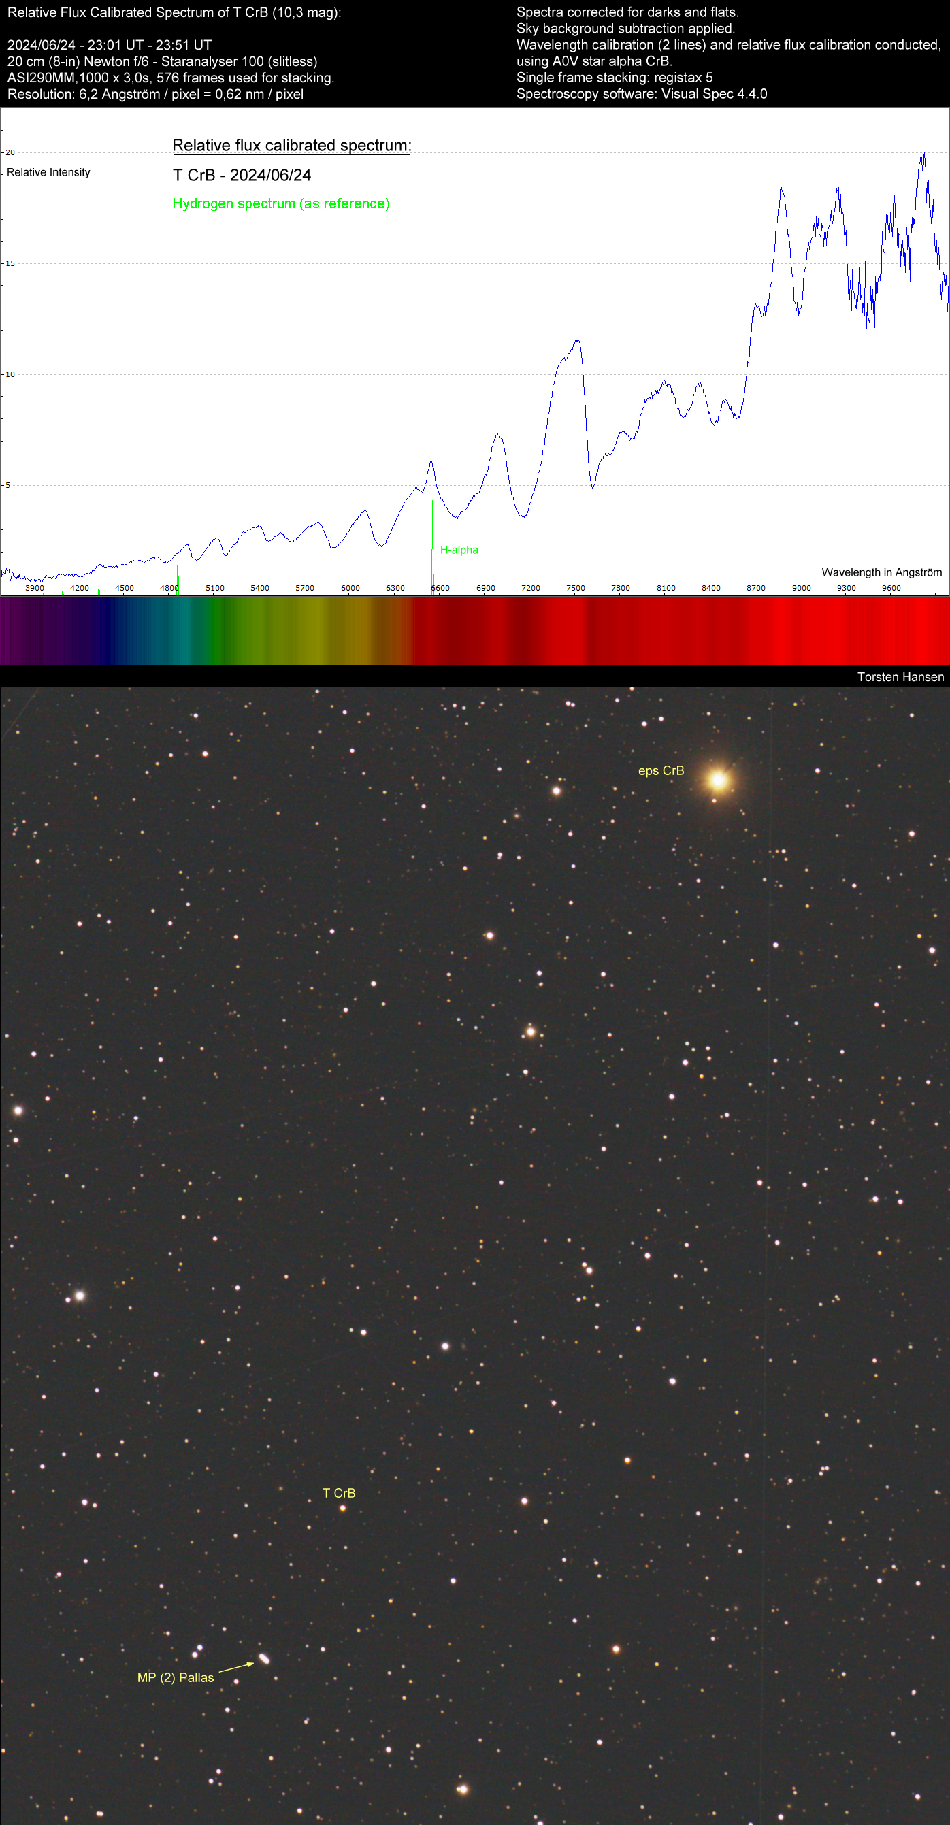950x1825 pixels.
Task: Click the y-axis tick label "15"
Action: [x=10, y=263]
